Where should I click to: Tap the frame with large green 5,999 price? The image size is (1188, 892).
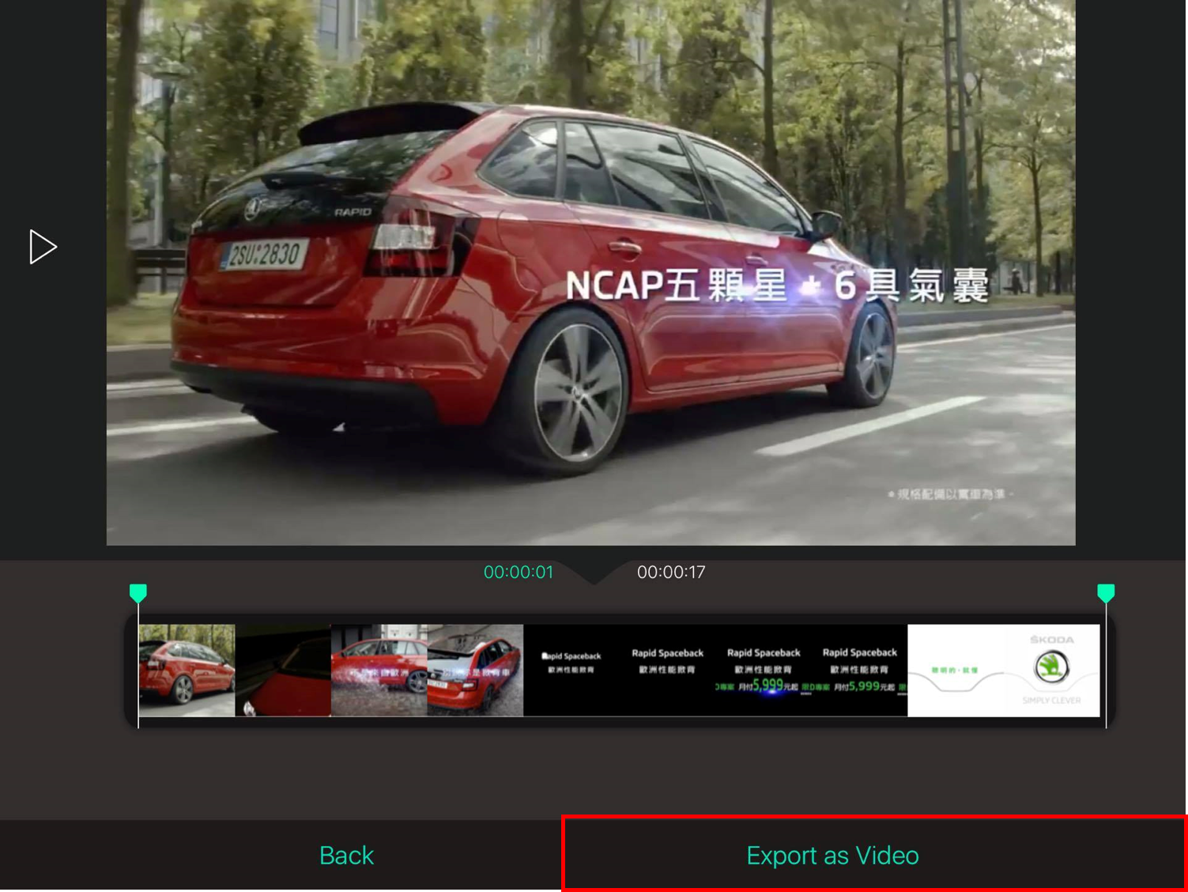[x=764, y=671]
